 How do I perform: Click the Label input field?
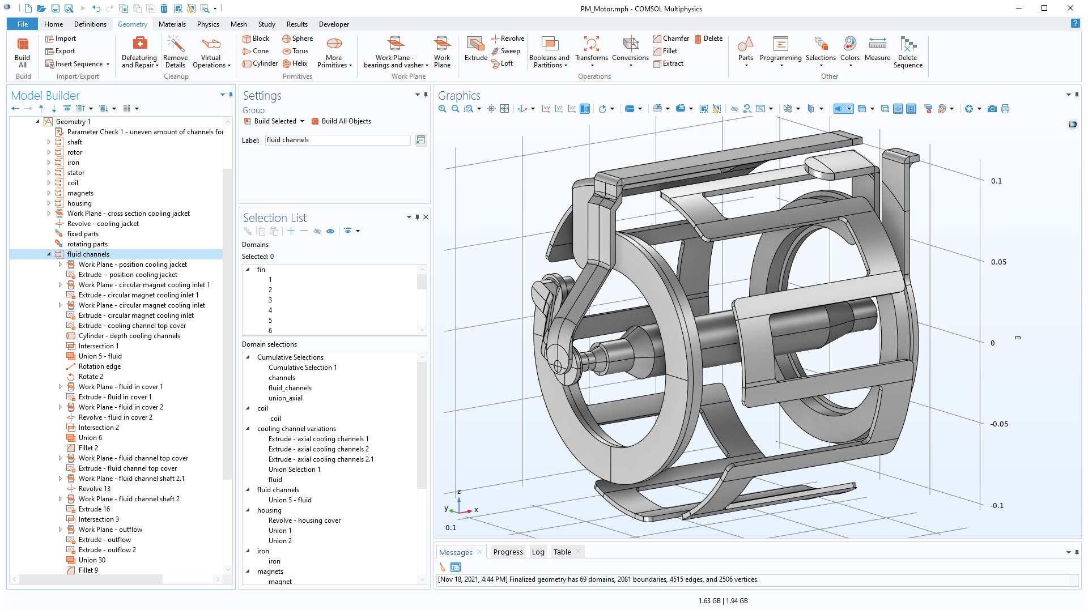tap(337, 140)
